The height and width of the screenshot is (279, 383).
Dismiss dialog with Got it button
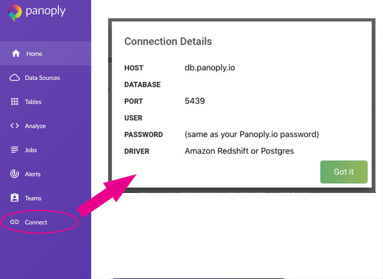pyautogui.click(x=344, y=172)
